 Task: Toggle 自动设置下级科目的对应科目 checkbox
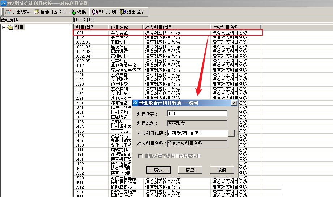tap(141, 156)
